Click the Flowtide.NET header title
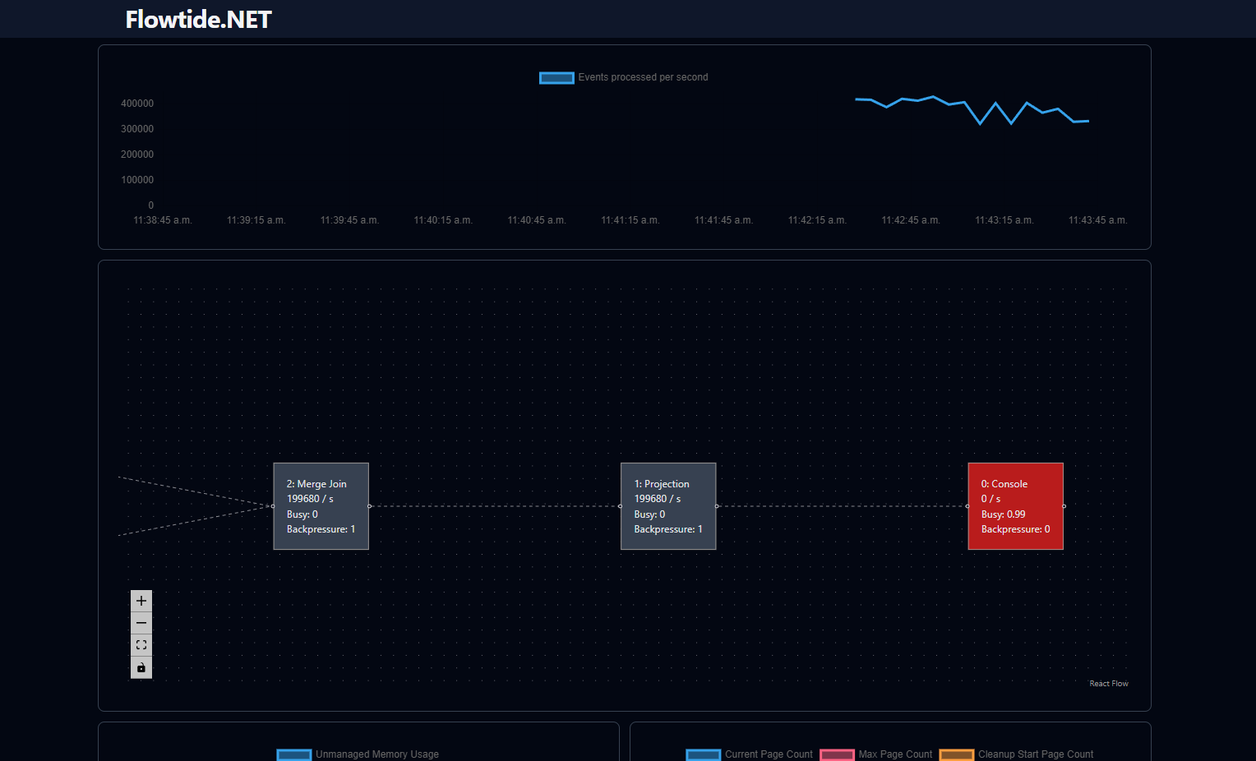The height and width of the screenshot is (761, 1256). coord(198,20)
